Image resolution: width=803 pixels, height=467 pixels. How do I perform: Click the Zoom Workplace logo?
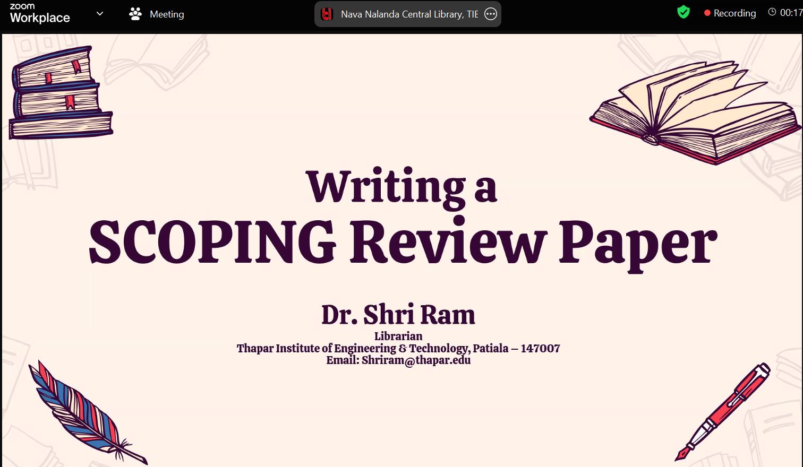click(x=39, y=13)
